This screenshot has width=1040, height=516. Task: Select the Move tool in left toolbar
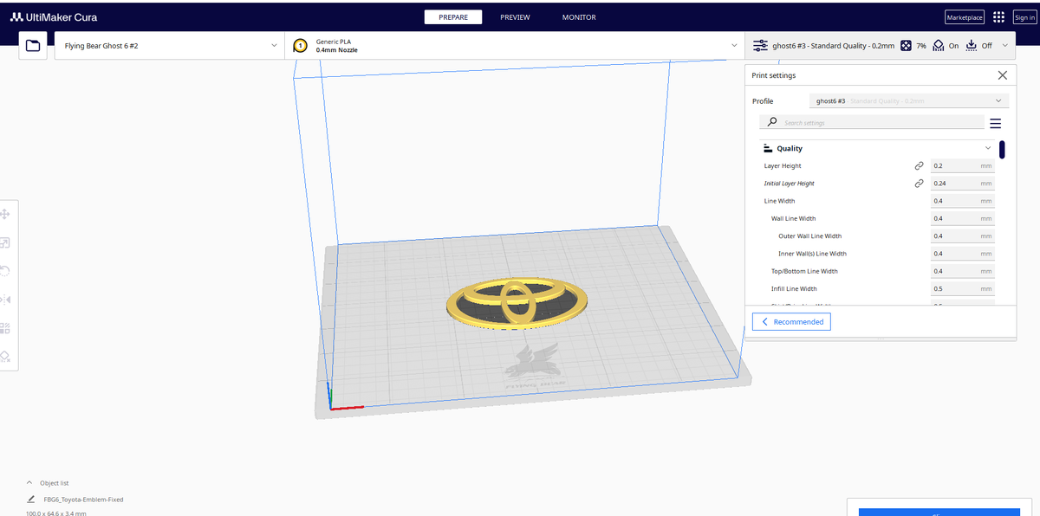point(4,214)
